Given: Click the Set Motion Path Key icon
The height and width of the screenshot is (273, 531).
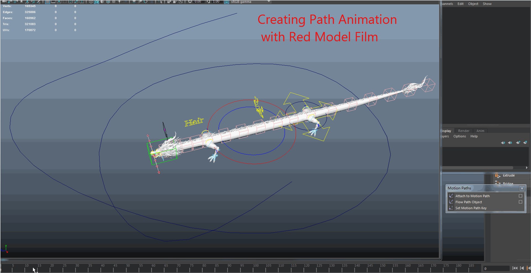Looking at the screenshot, I should (451, 208).
